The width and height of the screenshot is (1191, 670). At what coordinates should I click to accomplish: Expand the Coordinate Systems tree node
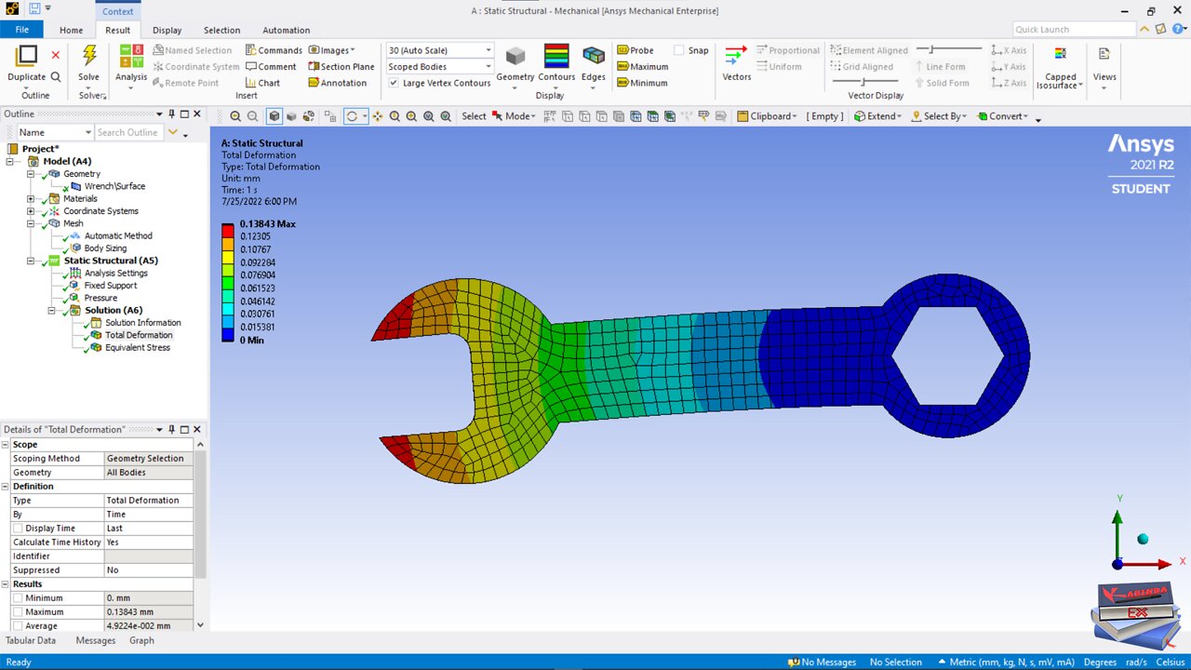[31, 211]
